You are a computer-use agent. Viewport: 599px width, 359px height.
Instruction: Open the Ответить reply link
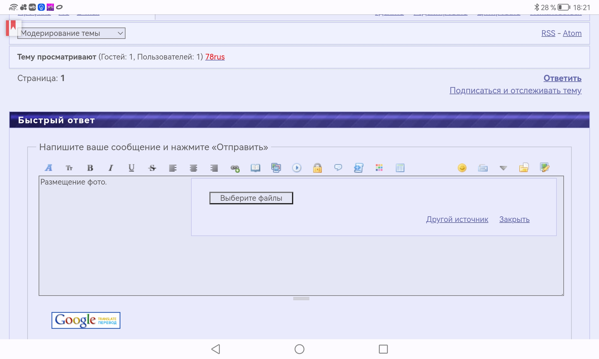click(562, 78)
